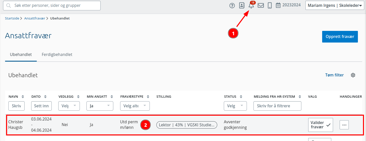This screenshot has height=141, width=366.
Task: Sort table by Min ansatt column
Action: (112, 97)
